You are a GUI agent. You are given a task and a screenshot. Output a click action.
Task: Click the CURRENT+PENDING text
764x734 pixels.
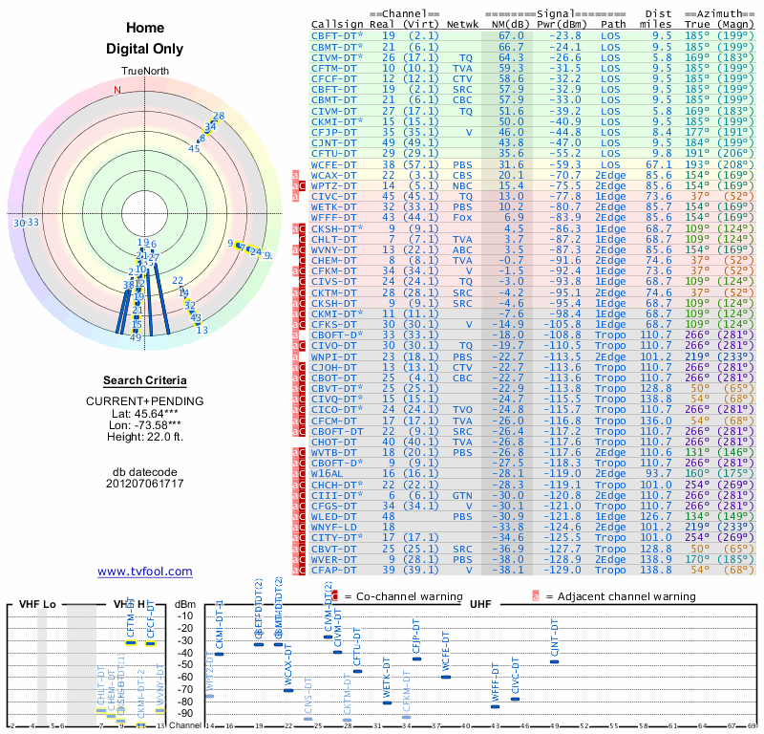click(x=145, y=401)
